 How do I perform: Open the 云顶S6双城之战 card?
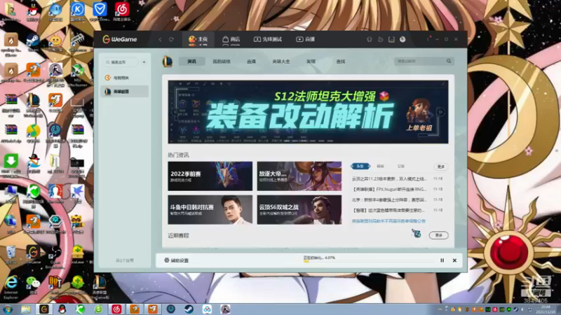(299, 209)
